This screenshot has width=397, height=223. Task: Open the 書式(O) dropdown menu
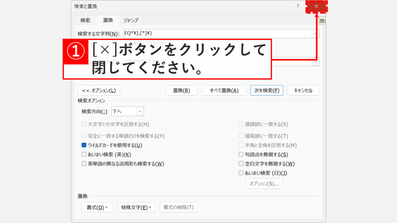coord(97,207)
